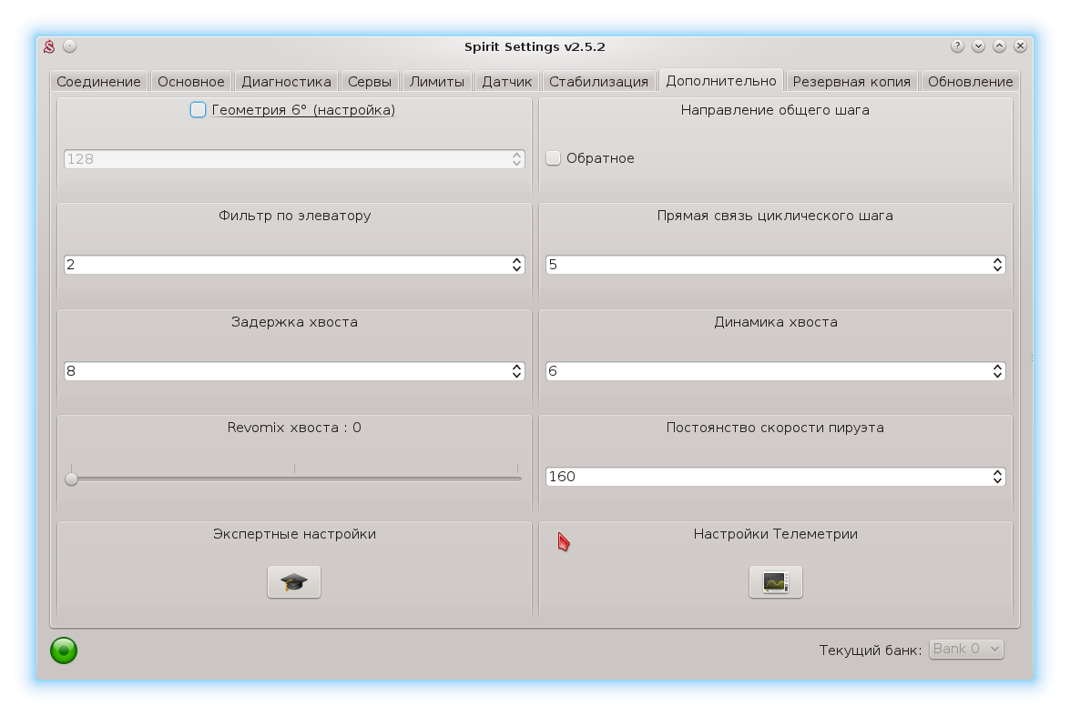Click the Revomix хвоста slider handle

(x=71, y=479)
